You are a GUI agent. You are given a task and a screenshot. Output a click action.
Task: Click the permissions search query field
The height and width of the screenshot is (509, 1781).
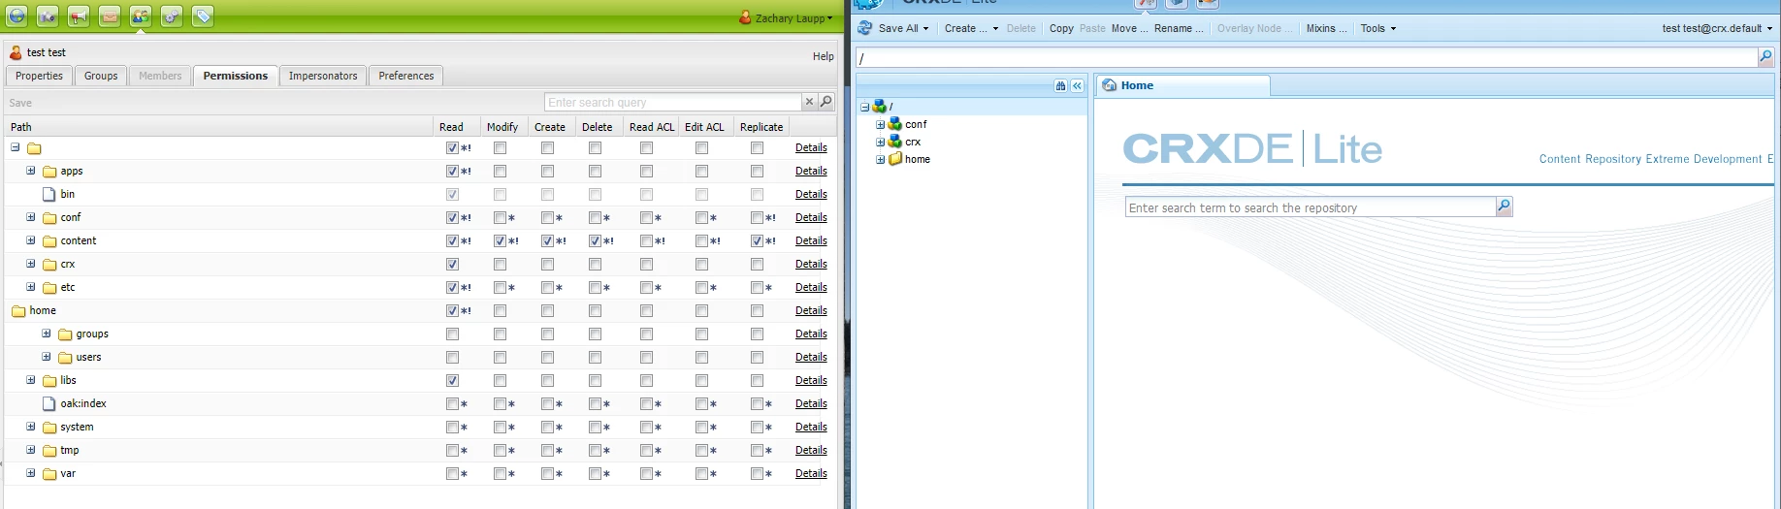click(x=673, y=102)
